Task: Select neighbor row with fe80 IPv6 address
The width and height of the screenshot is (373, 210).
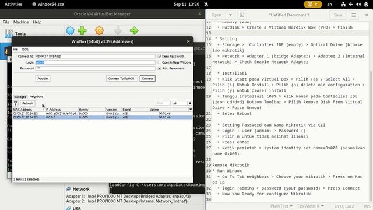Action: (103, 114)
